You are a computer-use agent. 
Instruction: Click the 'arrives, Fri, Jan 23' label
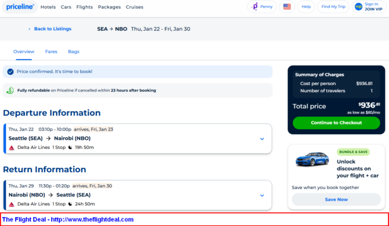tap(93, 129)
